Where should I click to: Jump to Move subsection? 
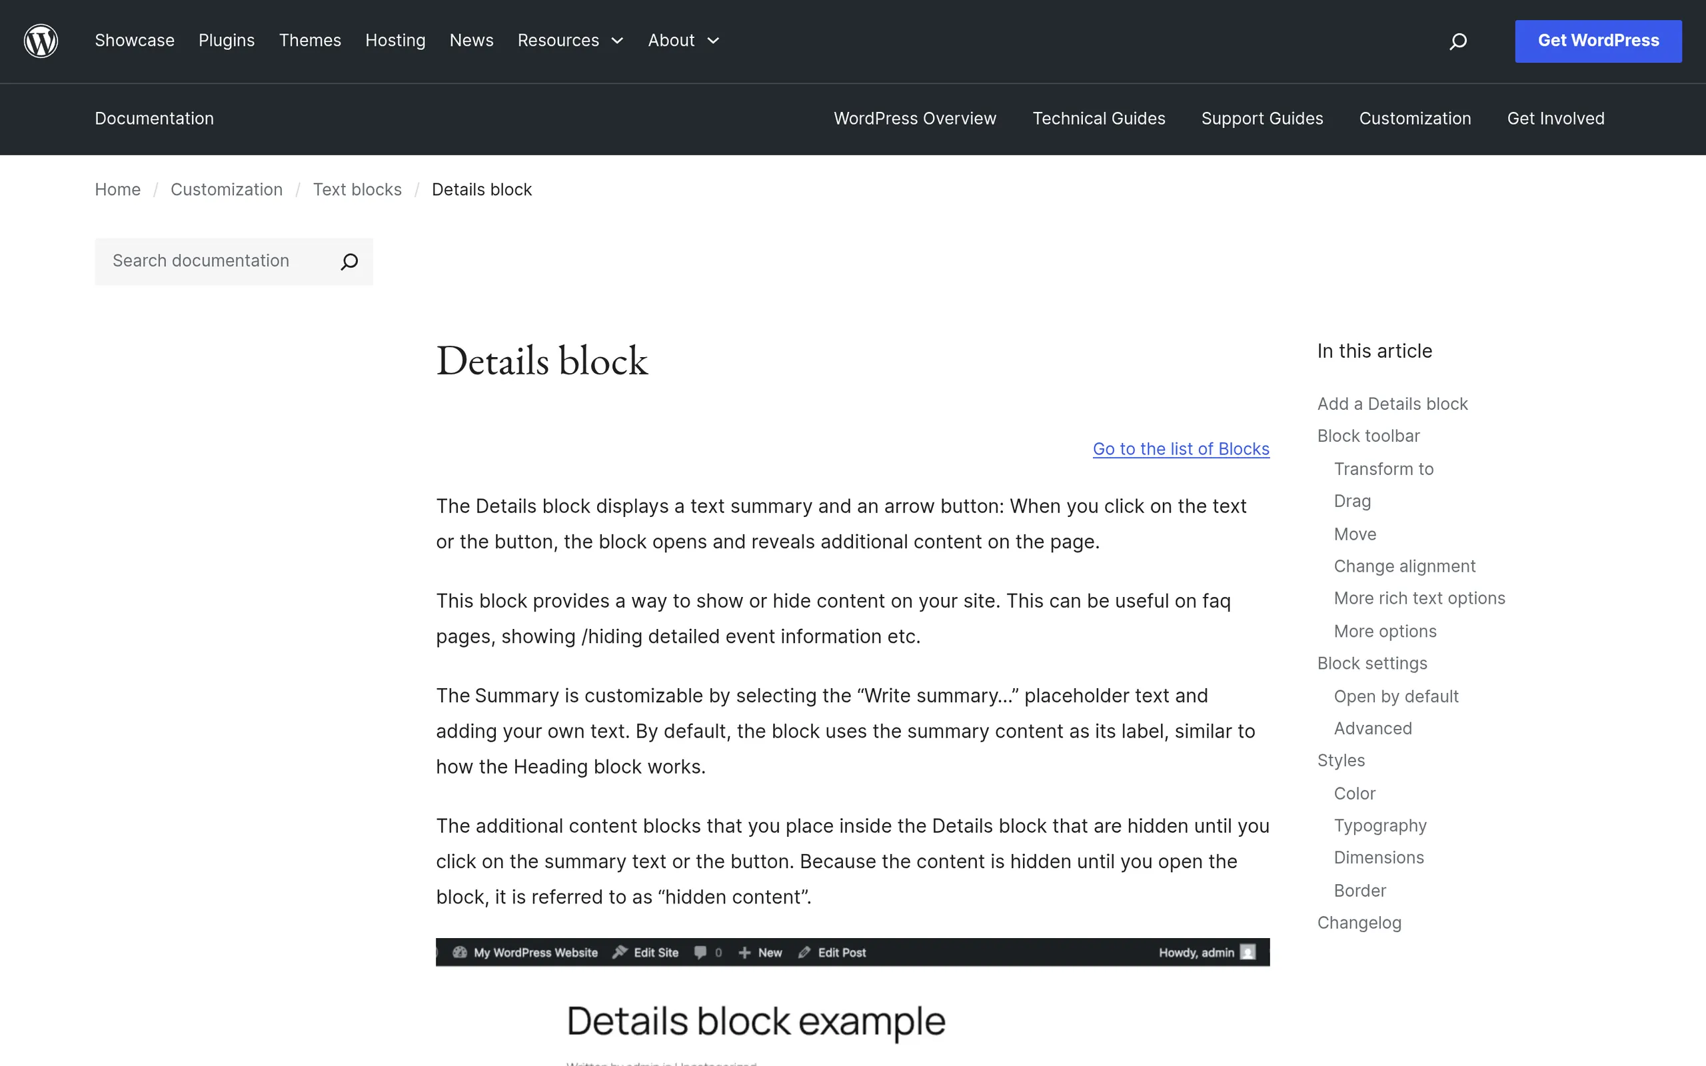coord(1355,534)
